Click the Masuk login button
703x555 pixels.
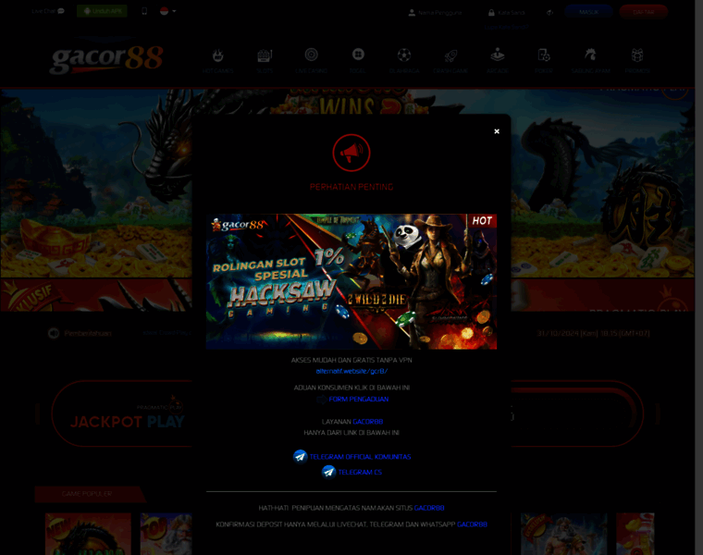588,12
